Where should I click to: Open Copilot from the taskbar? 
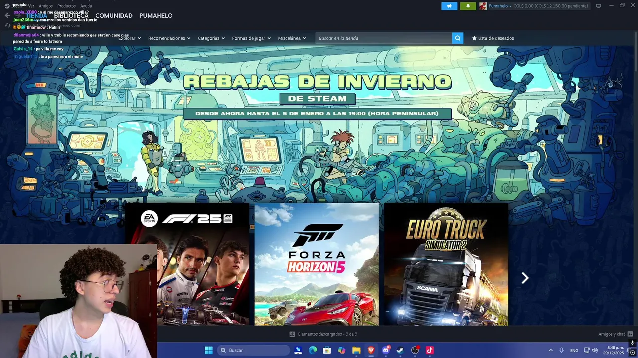click(342, 350)
